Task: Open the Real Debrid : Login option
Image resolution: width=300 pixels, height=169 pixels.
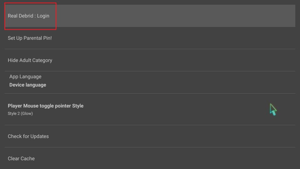Action: click(150, 16)
